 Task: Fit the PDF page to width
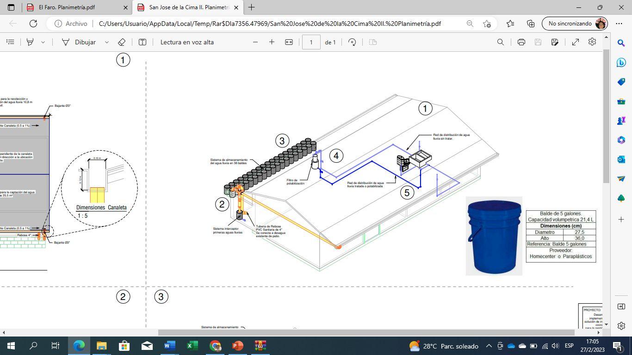pyautogui.click(x=289, y=42)
